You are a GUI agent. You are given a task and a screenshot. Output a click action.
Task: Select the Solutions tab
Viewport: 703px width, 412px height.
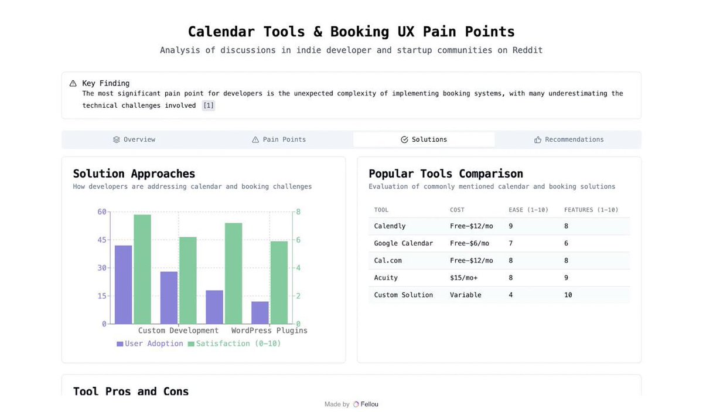pos(424,139)
